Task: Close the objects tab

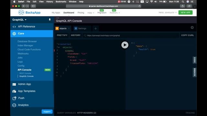Action: [x=69, y=29]
